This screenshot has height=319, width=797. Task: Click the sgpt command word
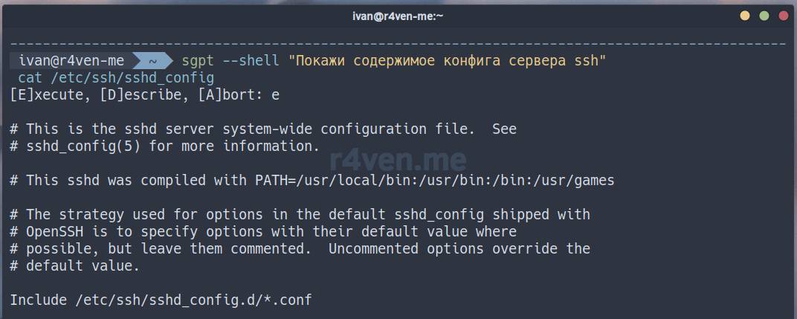[x=197, y=60]
